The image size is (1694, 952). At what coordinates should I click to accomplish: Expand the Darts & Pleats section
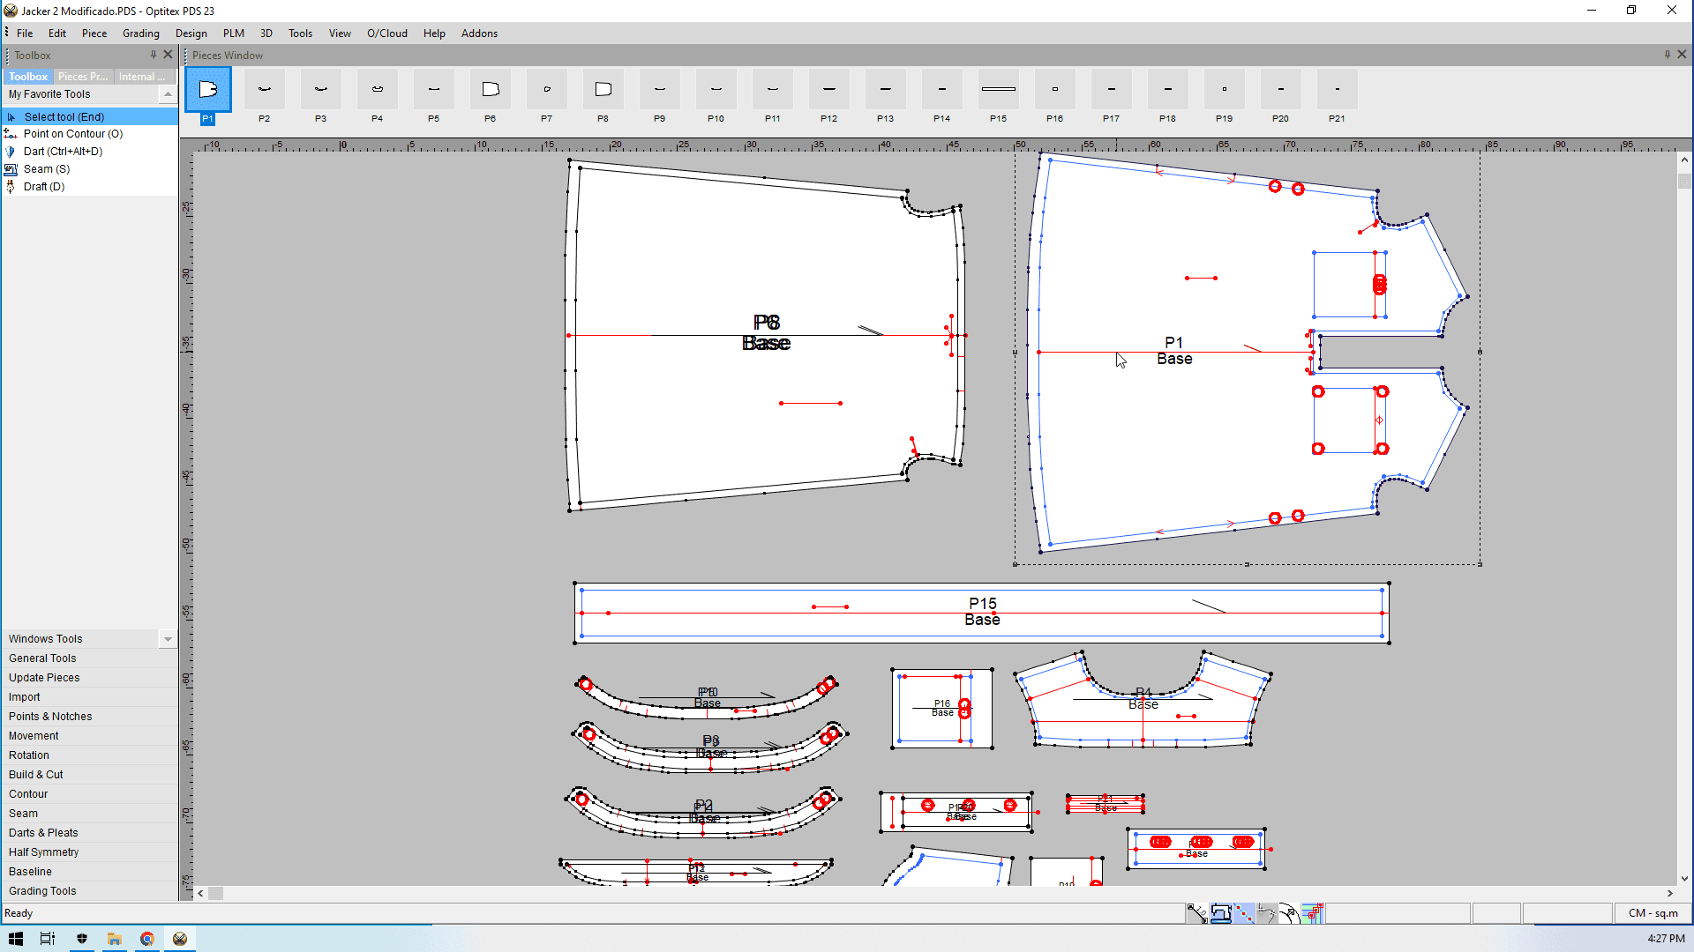(x=43, y=833)
